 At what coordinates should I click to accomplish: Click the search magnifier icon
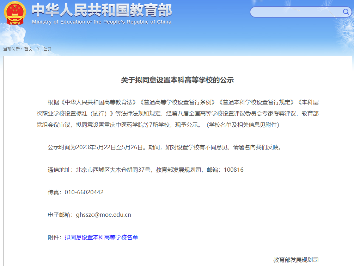tap(346, 12)
